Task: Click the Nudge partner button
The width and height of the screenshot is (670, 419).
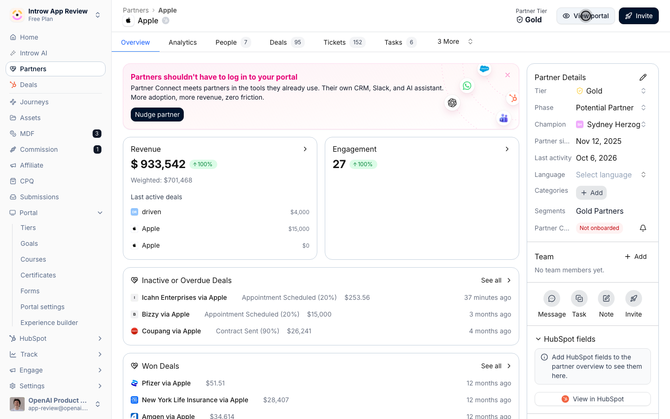Action: coord(157,115)
